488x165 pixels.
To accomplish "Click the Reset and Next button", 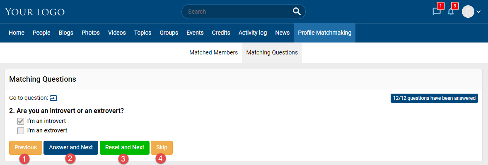I will 125,148.
